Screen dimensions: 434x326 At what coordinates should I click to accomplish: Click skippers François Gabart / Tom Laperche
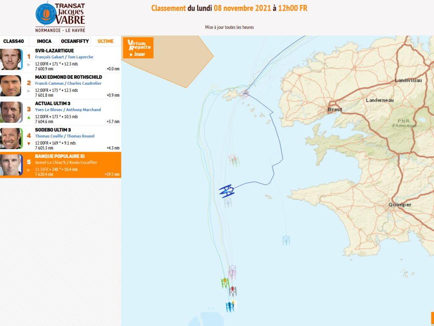coord(64,57)
